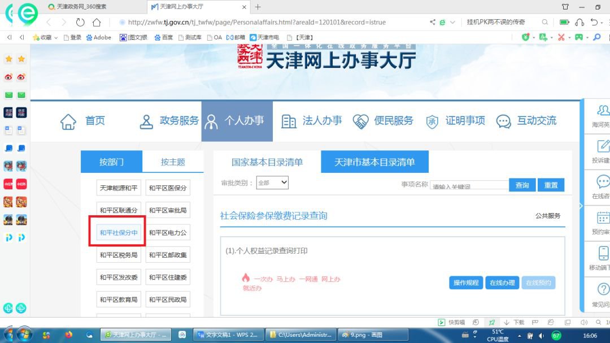Collapse the right floating panel arrow
The image size is (610, 343).
point(581,206)
